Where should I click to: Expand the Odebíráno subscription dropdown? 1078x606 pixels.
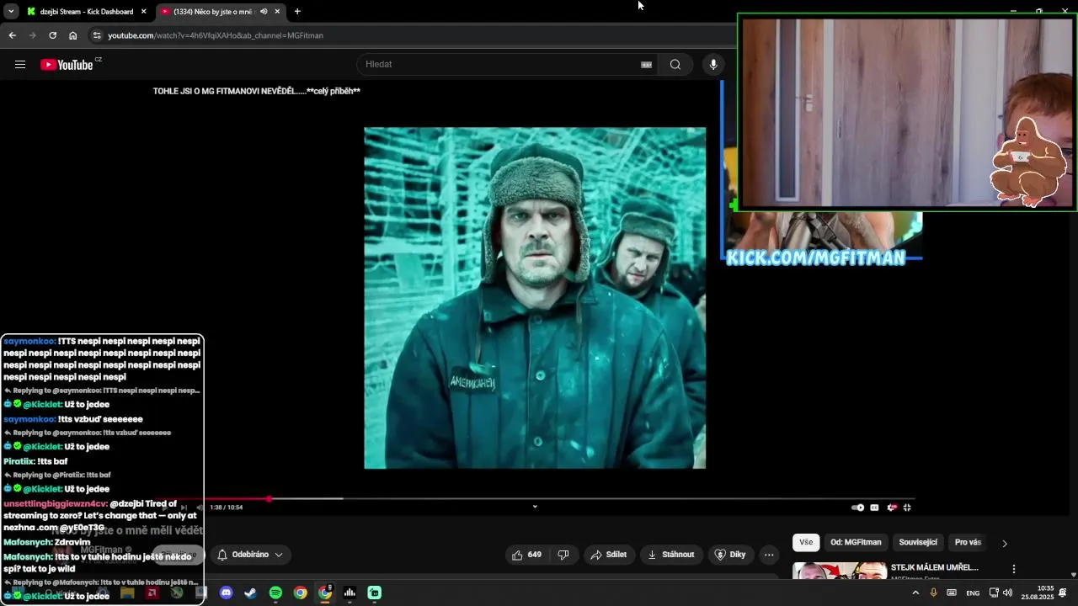249,555
